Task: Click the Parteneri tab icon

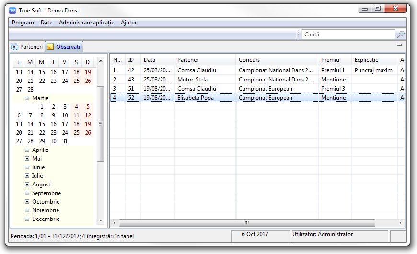Action: [x=15, y=47]
